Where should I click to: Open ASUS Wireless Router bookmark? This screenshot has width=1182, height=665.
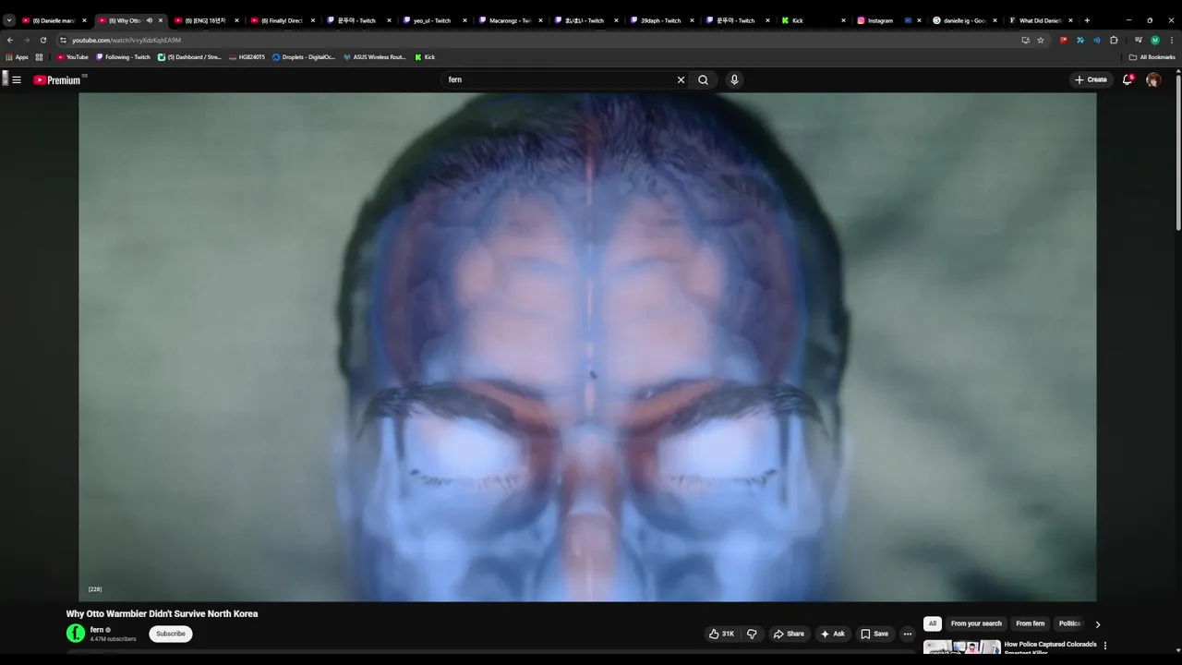tap(374, 57)
